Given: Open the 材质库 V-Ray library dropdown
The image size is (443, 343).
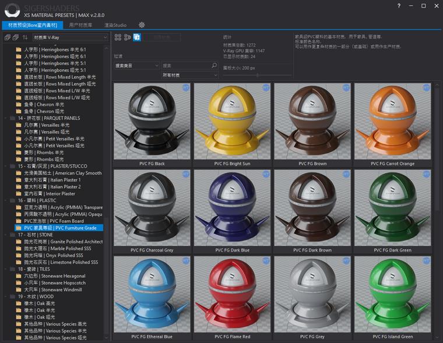Looking at the screenshot, I should 70,37.
